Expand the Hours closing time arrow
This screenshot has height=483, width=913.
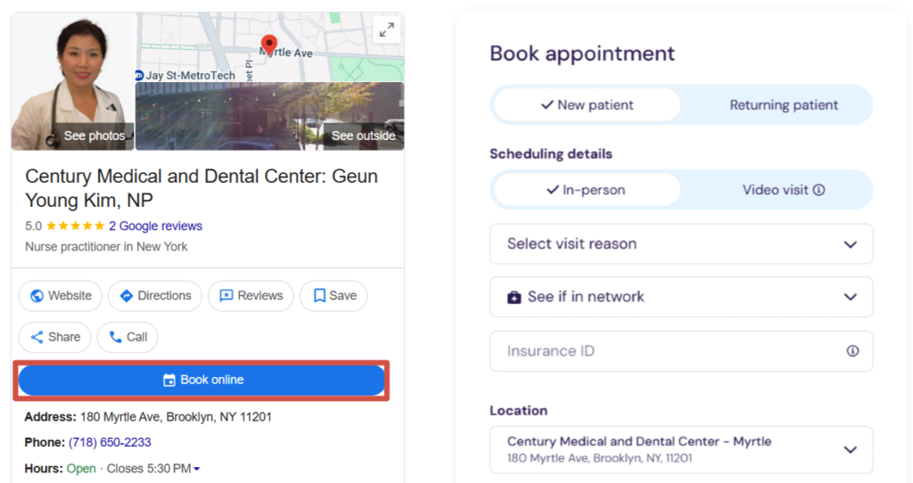coord(196,469)
